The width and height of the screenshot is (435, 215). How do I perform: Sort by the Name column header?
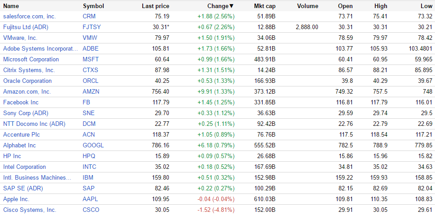[x=11, y=6]
